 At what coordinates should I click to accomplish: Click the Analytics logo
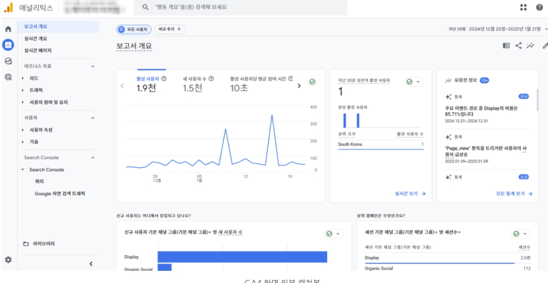[8, 7]
